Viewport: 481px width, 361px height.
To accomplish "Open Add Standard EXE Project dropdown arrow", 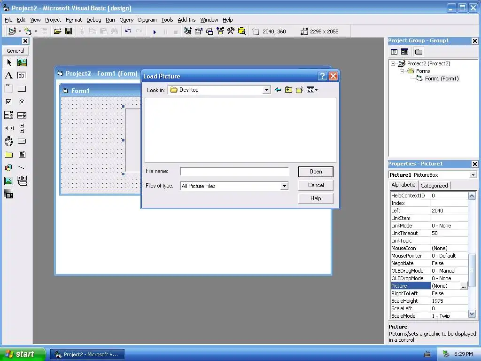I will pyautogui.click(x=20, y=31).
